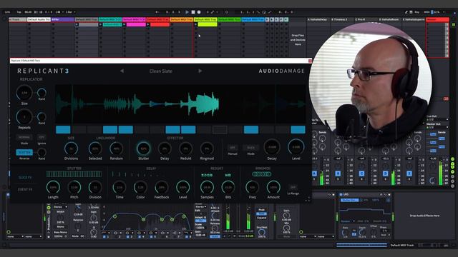Click the blue track A activator button
458x257 pixels.
[x=314, y=173]
